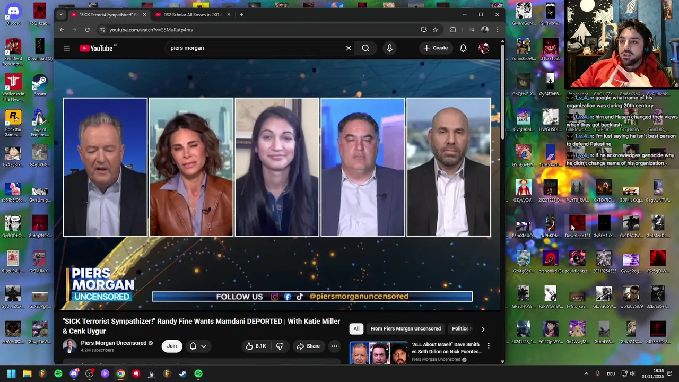Open Discord from the taskbar
This screenshot has height=382, width=679.
tap(74, 374)
